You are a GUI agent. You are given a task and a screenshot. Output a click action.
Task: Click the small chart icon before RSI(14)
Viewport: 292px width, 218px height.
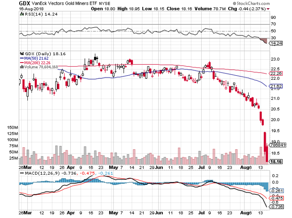coord(22,14)
